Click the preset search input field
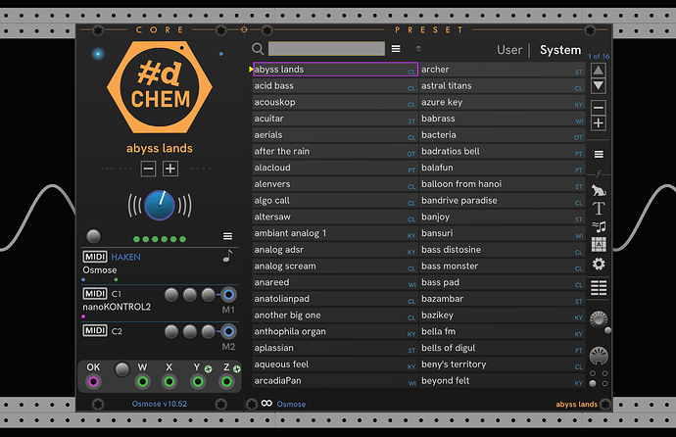676x437 pixels. pyautogui.click(x=326, y=49)
